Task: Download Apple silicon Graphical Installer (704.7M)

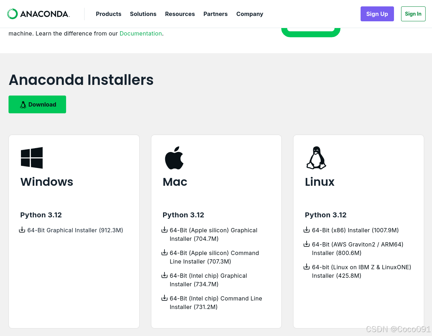Action: coord(214,234)
